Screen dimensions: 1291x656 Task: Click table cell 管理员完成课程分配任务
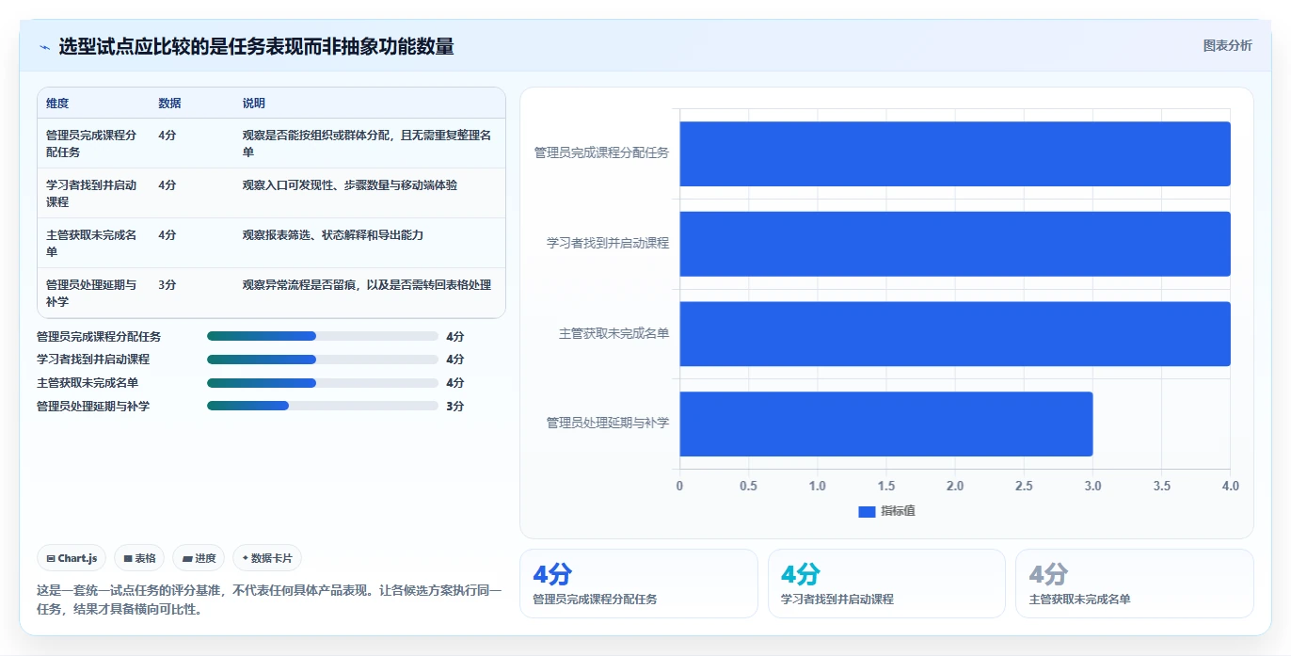pyautogui.click(x=92, y=143)
